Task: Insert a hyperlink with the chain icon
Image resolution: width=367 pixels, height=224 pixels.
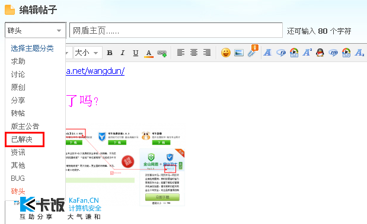Action: (162, 53)
